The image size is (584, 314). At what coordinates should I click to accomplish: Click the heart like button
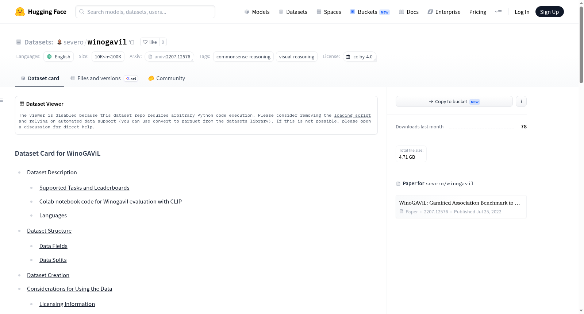tap(150, 42)
